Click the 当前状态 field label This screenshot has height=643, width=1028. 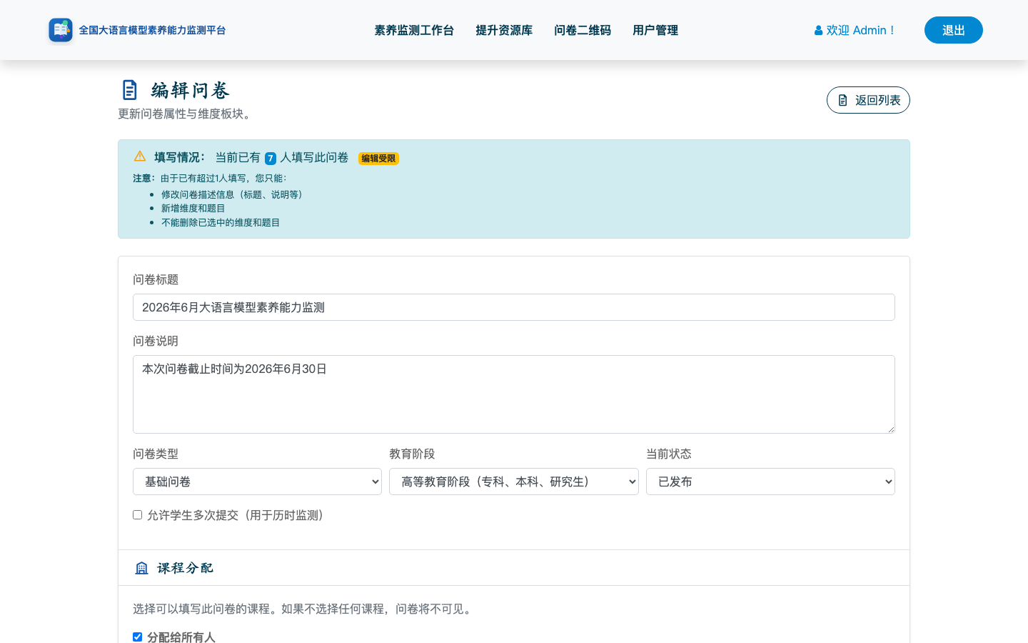point(669,454)
